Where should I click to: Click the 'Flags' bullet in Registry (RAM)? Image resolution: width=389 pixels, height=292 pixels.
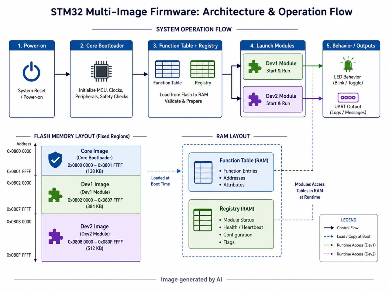pyautogui.click(x=227, y=242)
